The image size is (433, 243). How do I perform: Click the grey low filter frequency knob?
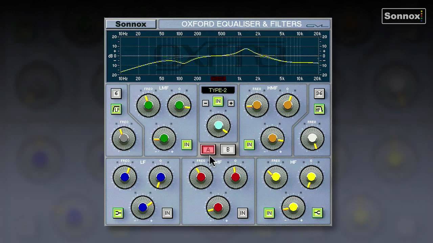pyautogui.click(x=124, y=138)
